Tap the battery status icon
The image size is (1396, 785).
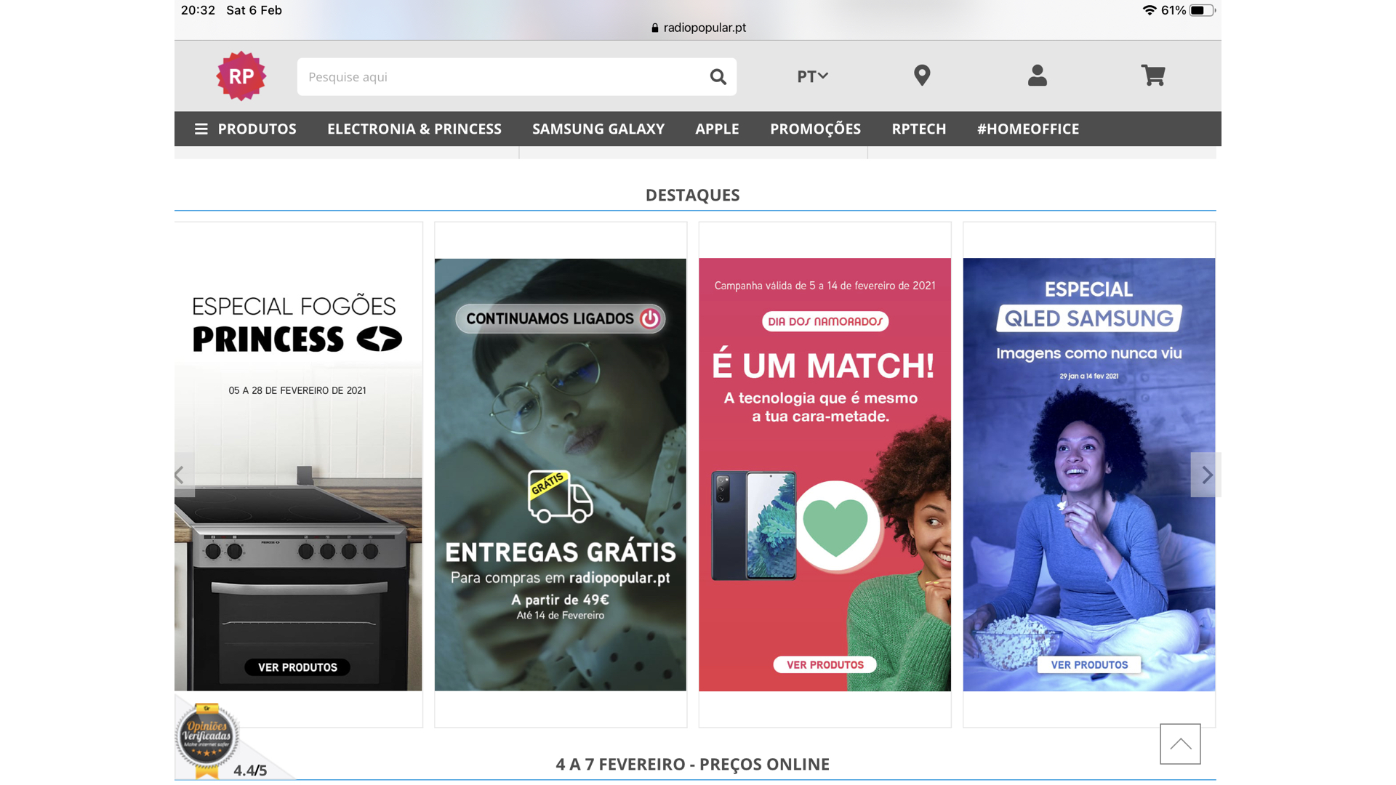tap(1203, 10)
